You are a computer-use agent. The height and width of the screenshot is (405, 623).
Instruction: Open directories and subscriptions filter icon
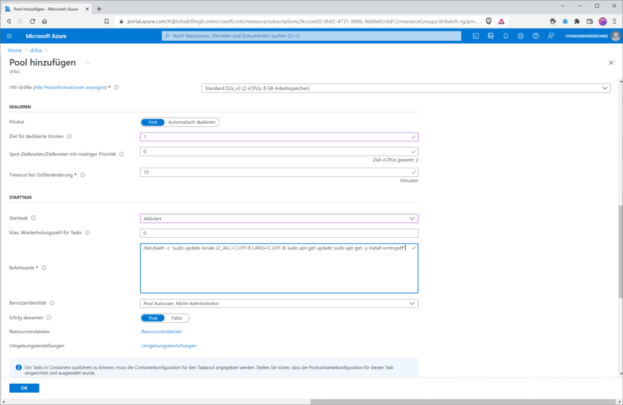pyautogui.click(x=491, y=36)
